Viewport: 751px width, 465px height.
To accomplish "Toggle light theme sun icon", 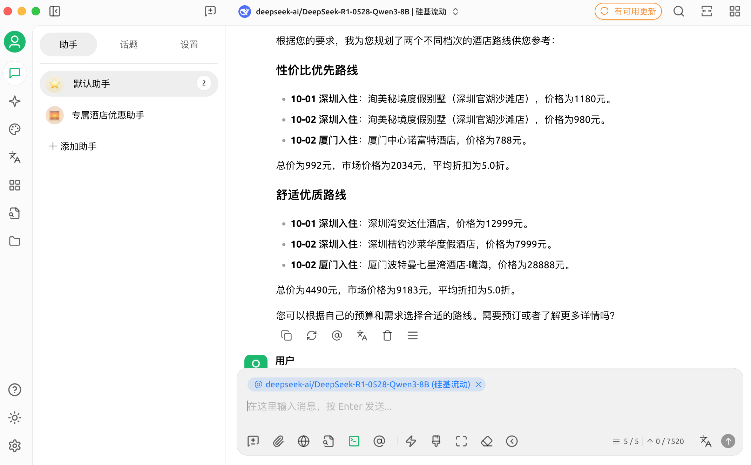I will point(15,418).
